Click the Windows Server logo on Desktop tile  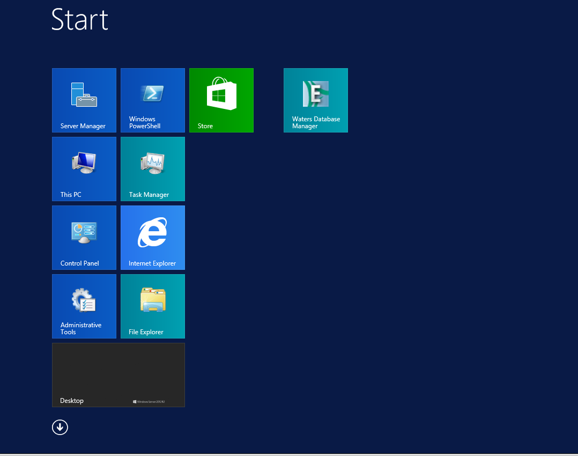(149, 401)
